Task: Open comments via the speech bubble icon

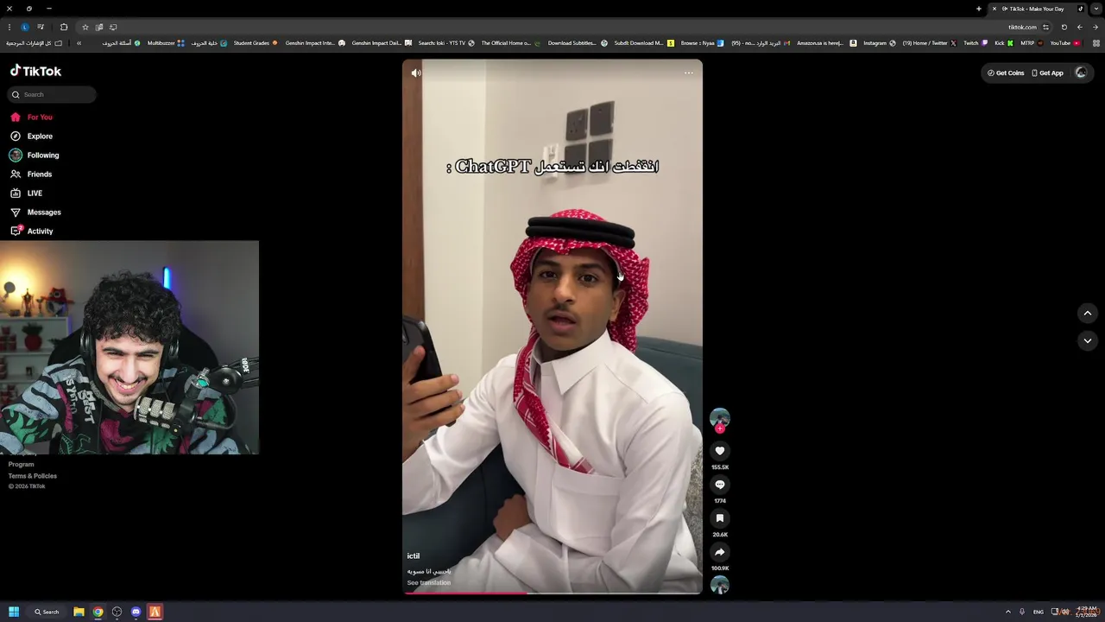Action: 720,485
